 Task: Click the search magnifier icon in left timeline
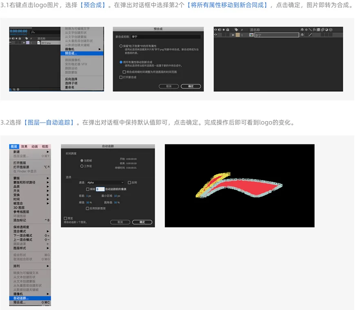[x=33, y=32]
